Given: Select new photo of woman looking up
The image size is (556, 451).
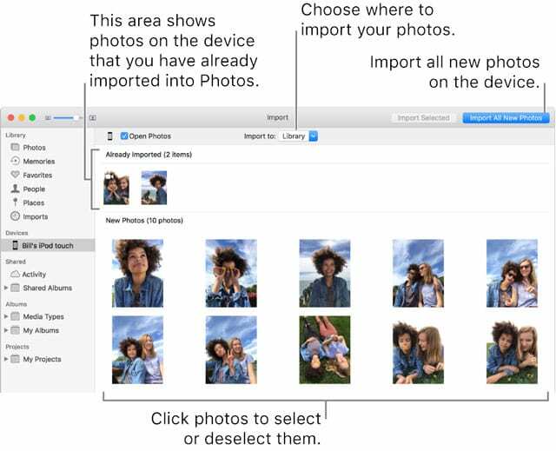Looking at the screenshot, I should pos(137,273).
